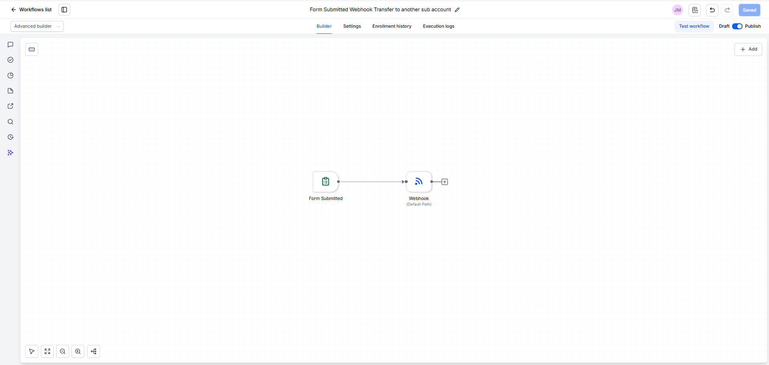Edit workflow name with pencil icon
Screen dimensions: 769x365
[x=457, y=10]
